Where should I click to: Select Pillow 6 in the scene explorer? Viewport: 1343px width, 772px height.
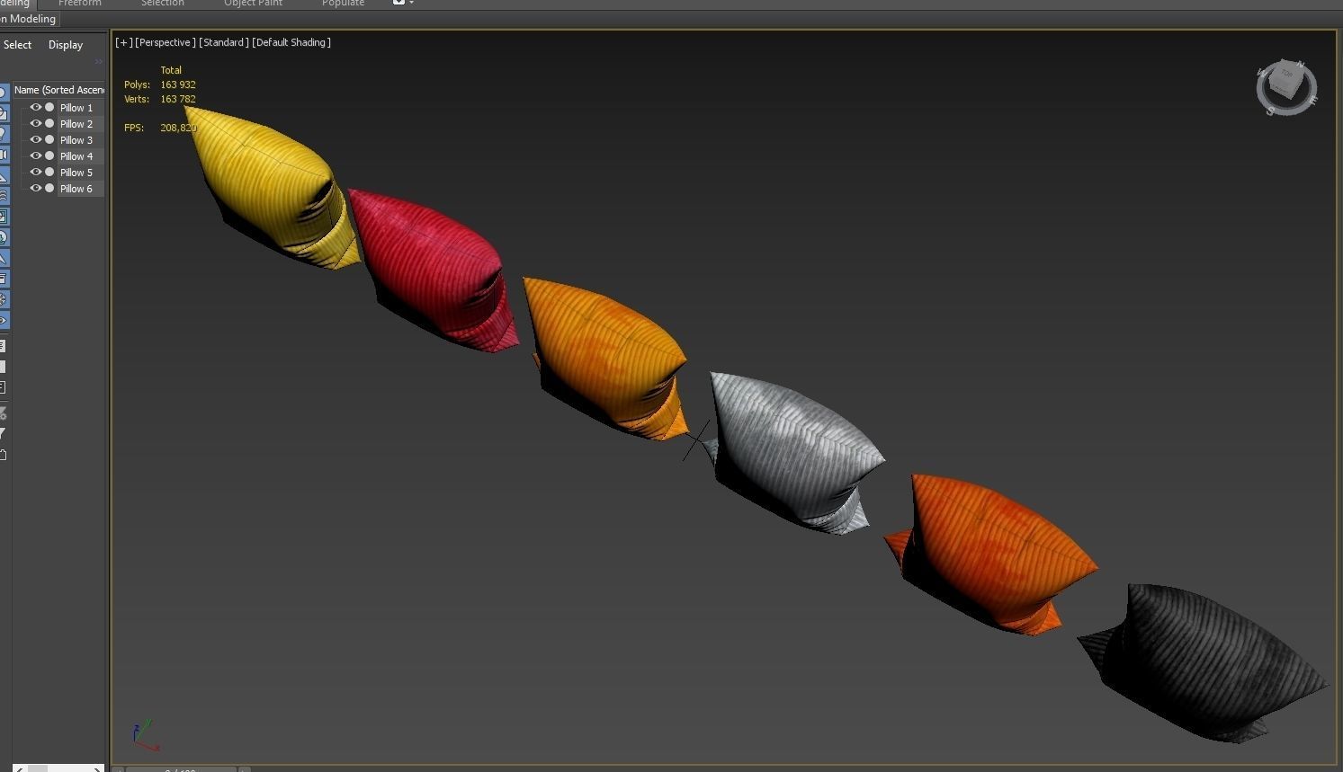(x=76, y=189)
